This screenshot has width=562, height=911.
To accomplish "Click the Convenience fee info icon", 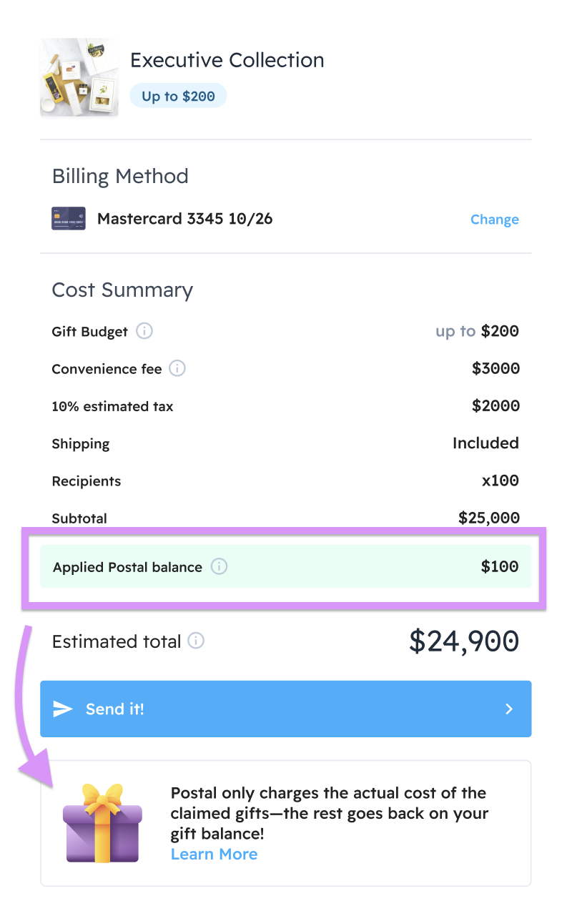I will 177,368.
